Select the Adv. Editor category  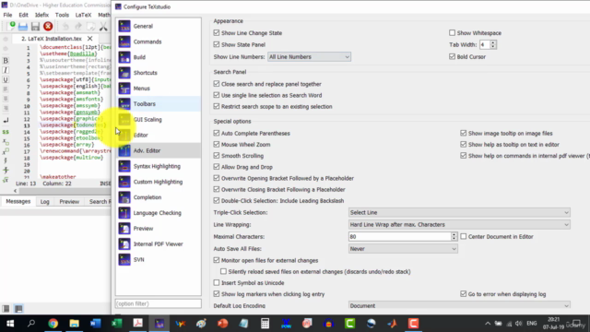click(x=158, y=150)
